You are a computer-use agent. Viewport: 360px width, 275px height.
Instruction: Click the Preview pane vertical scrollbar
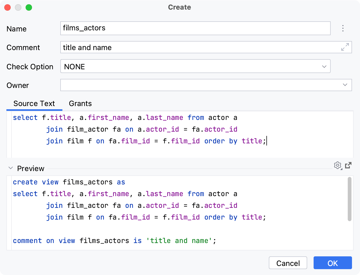[349, 199]
